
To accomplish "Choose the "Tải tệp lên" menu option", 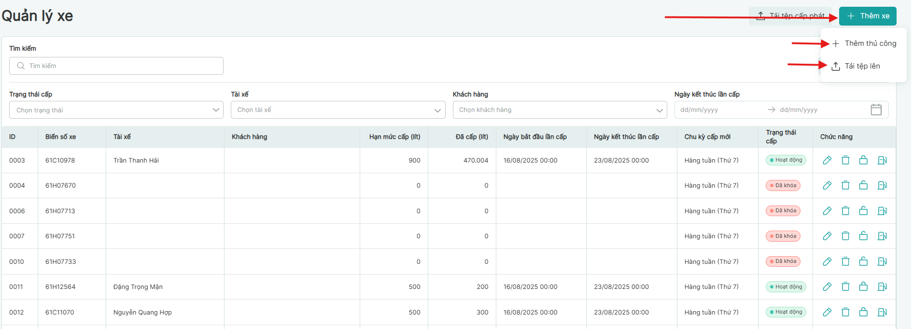I will click(862, 66).
